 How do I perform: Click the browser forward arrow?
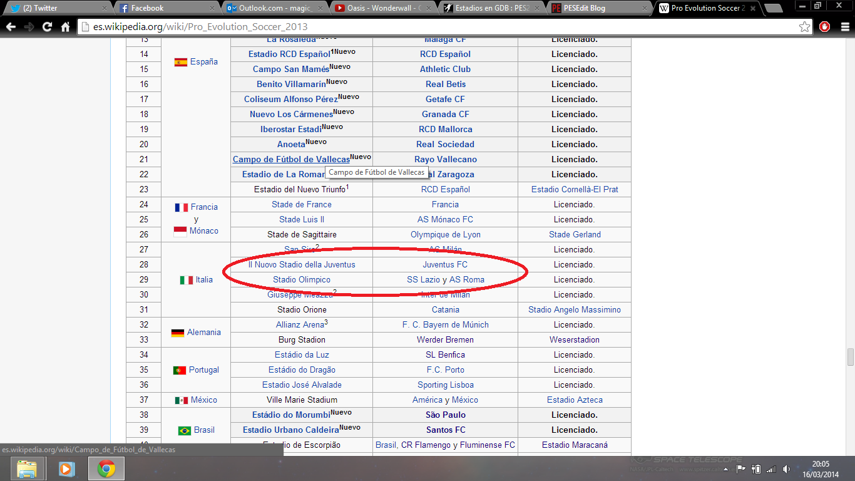pos(29,27)
